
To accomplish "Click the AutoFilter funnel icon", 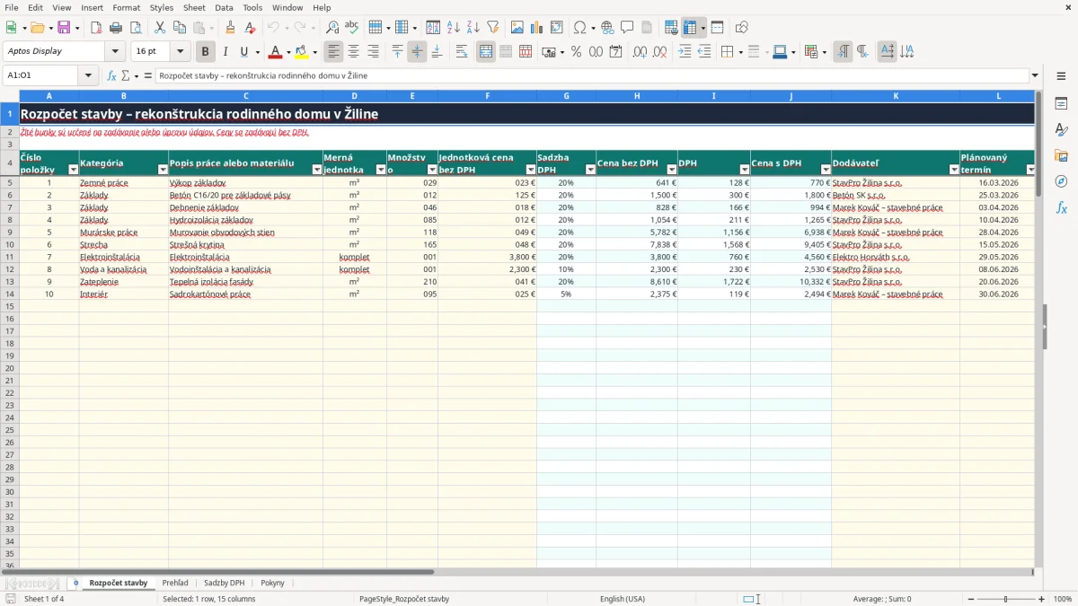I will pos(492,28).
